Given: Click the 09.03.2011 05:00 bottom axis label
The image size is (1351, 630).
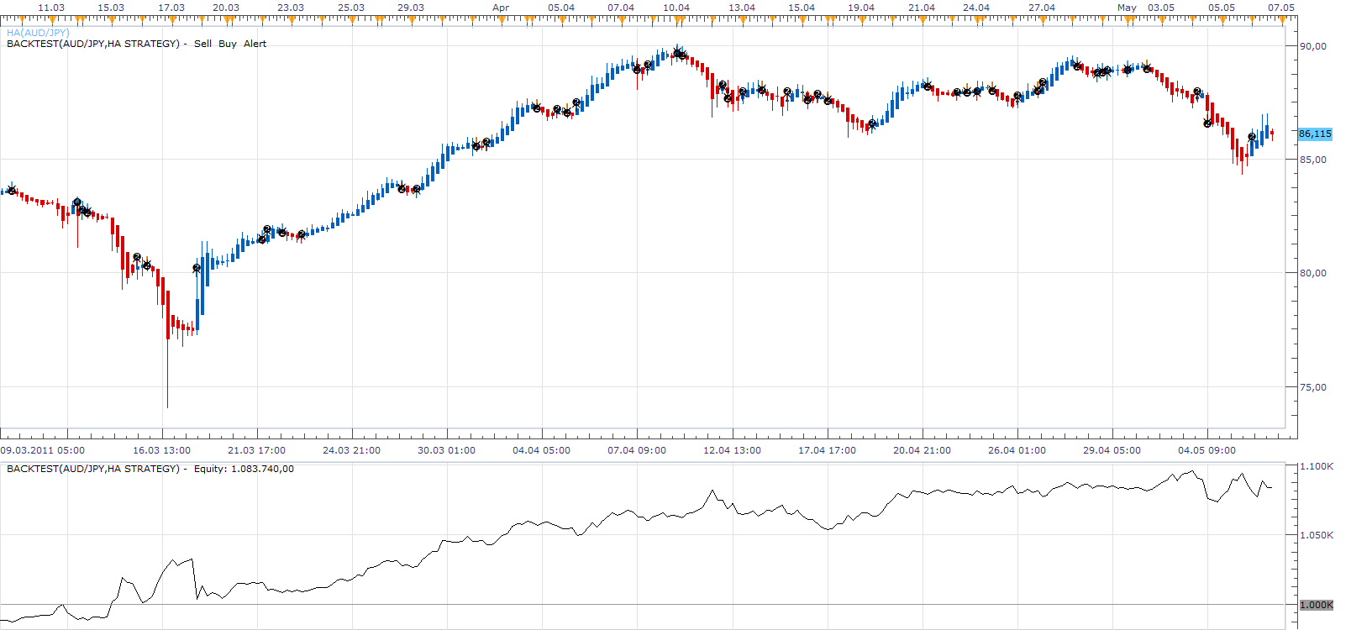Looking at the screenshot, I should [43, 450].
